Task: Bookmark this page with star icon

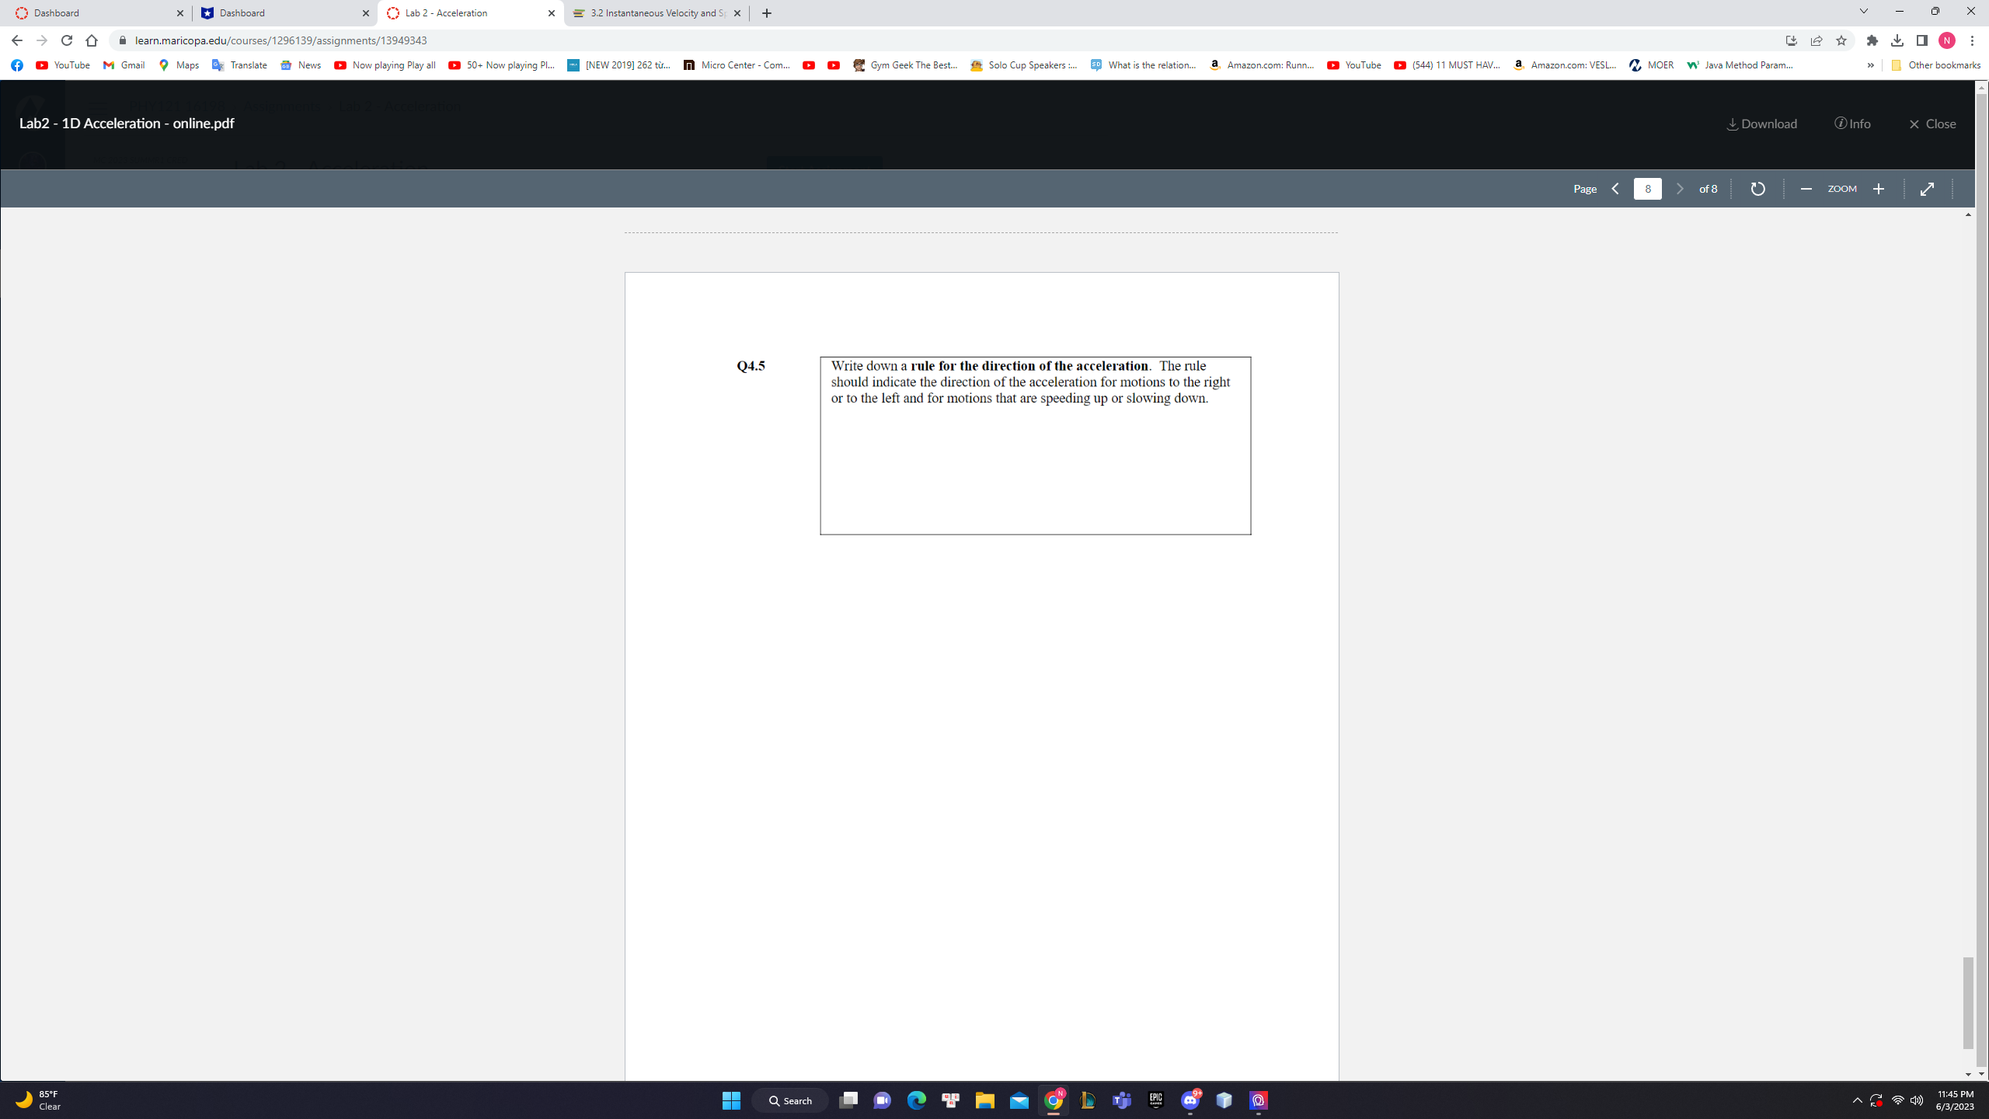Action: (1841, 40)
